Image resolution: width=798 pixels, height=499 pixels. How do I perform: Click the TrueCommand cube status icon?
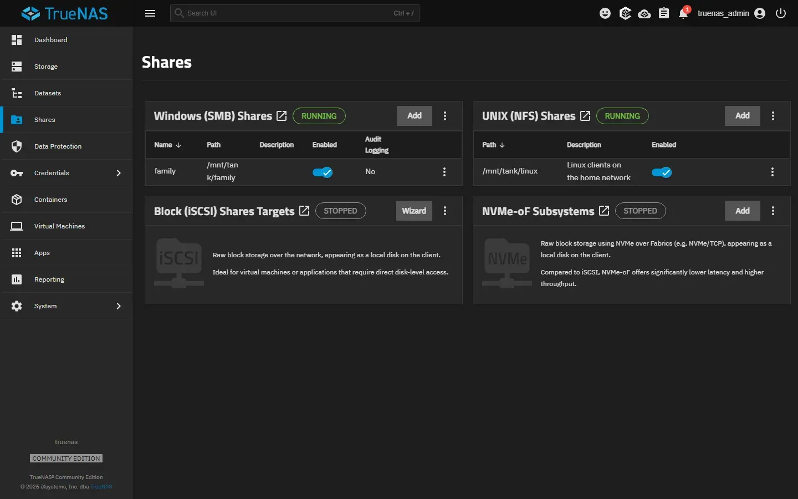click(x=625, y=13)
